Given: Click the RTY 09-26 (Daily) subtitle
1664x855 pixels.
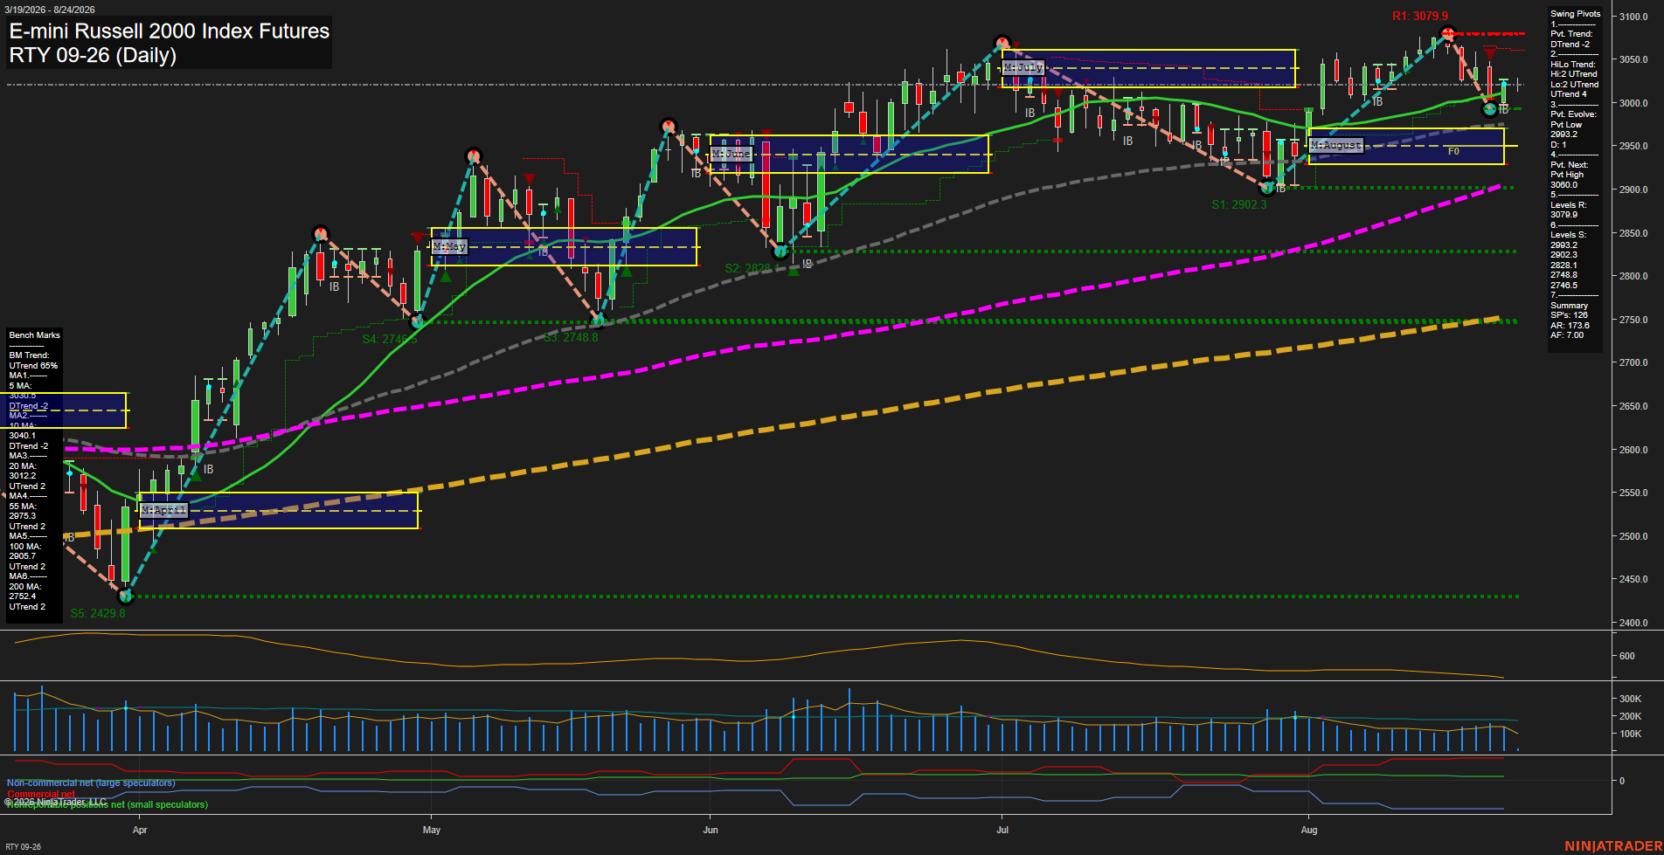Looking at the screenshot, I should [93, 55].
